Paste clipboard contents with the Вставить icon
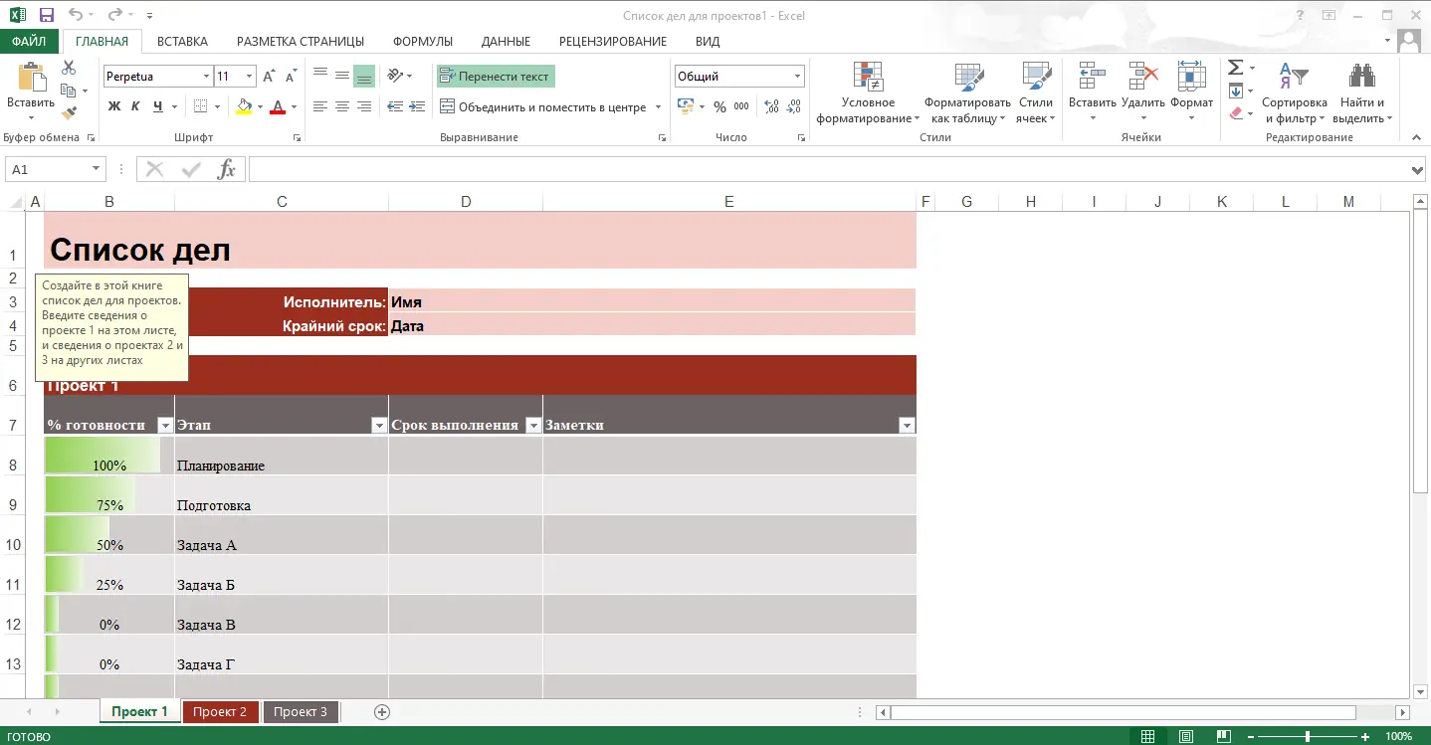Screen dimensions: 1431x745 coord(31,78)
